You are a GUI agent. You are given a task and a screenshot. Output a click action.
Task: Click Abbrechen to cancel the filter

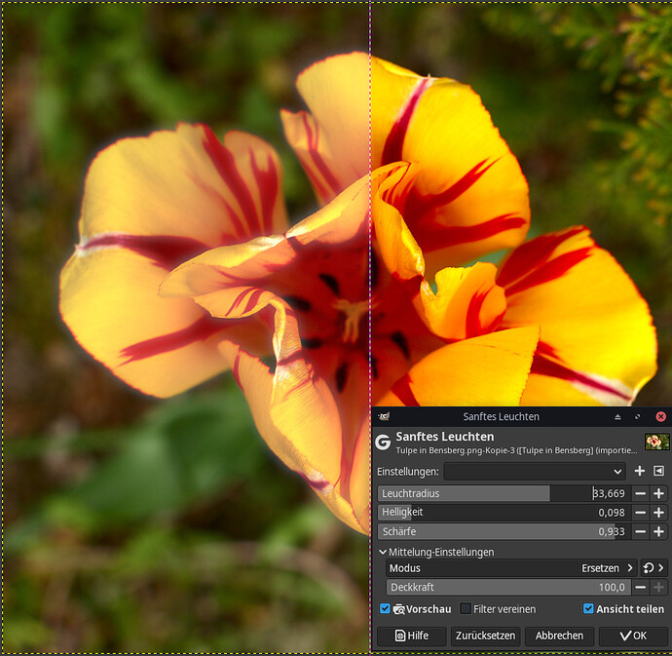[x=559, y=636]
